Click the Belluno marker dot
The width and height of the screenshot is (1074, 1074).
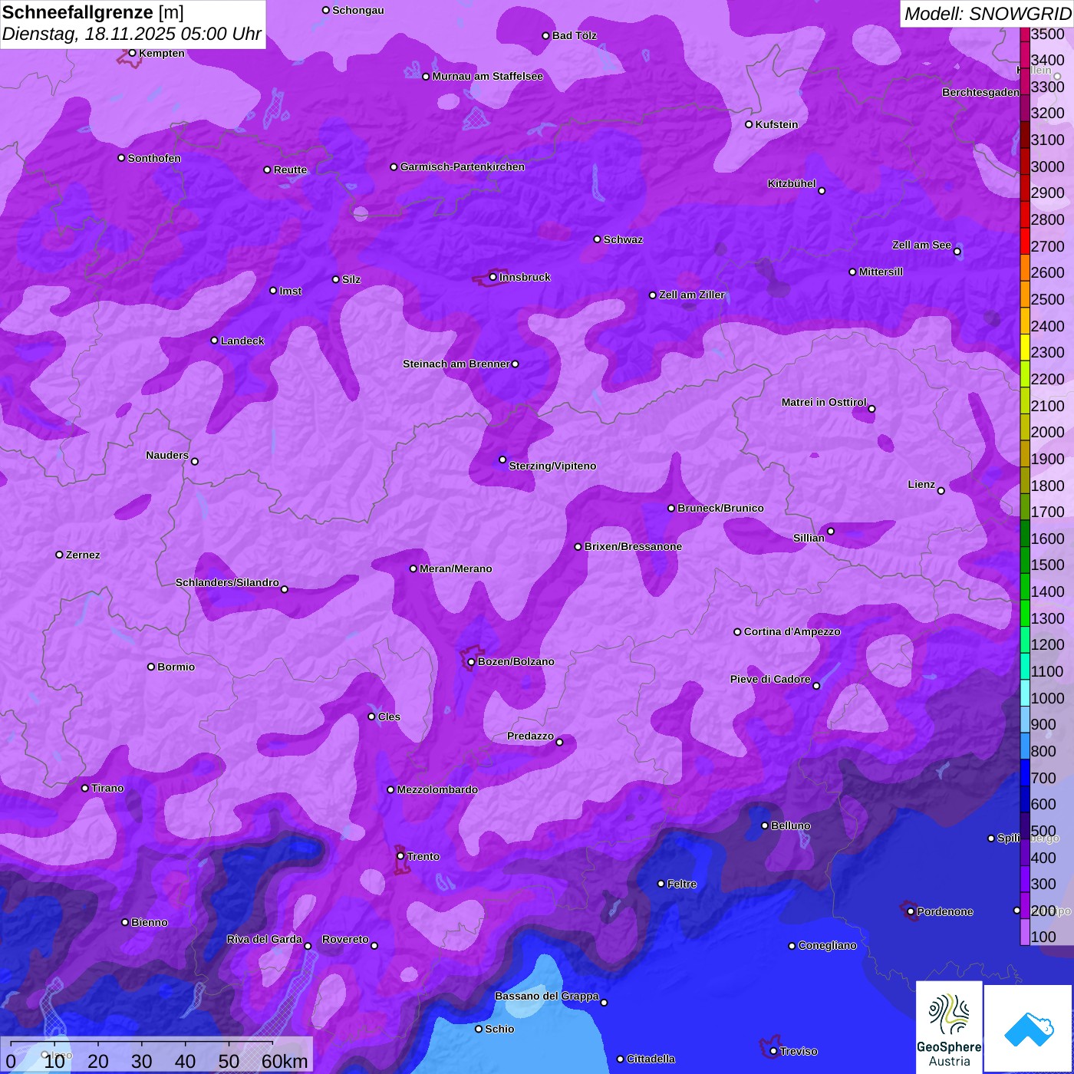[x=764, y=825]
